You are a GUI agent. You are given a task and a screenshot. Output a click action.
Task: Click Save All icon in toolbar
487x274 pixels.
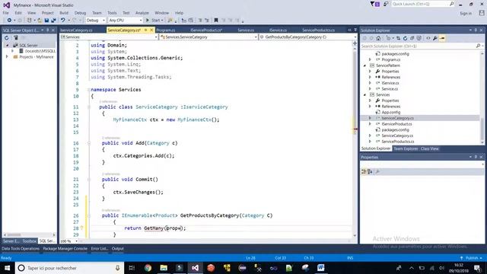tap(53, 21)
